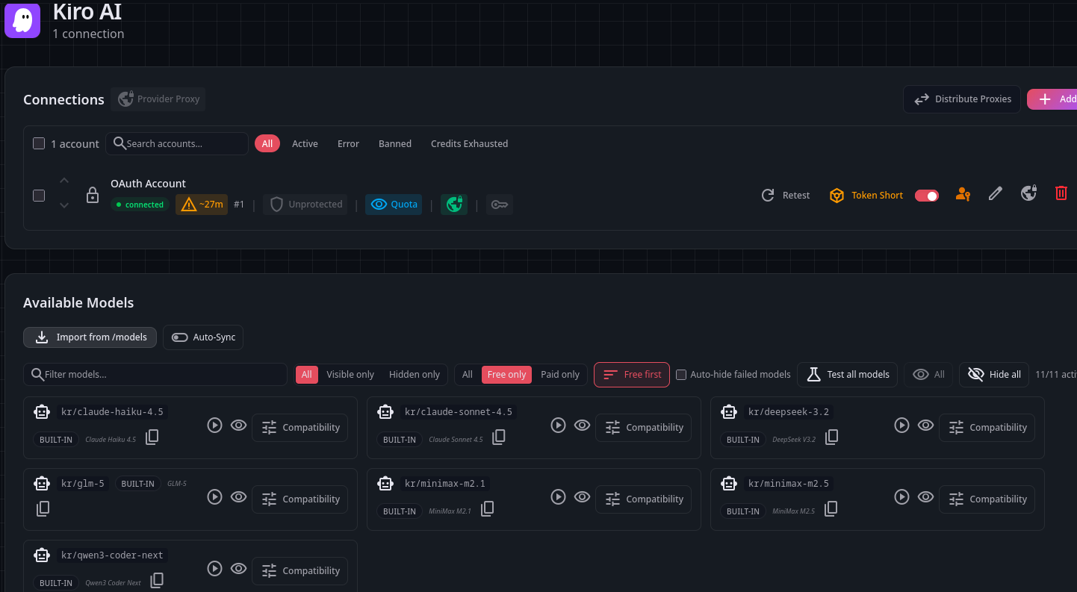This screenshot has height=592, width=1077.
Task: Move OAuth Account up with the up chevron
Action: click(x=64, y=181)
